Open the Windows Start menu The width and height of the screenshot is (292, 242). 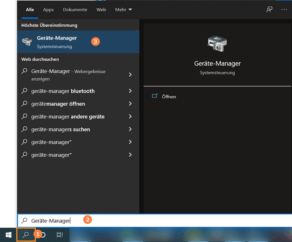click(8, 235)
